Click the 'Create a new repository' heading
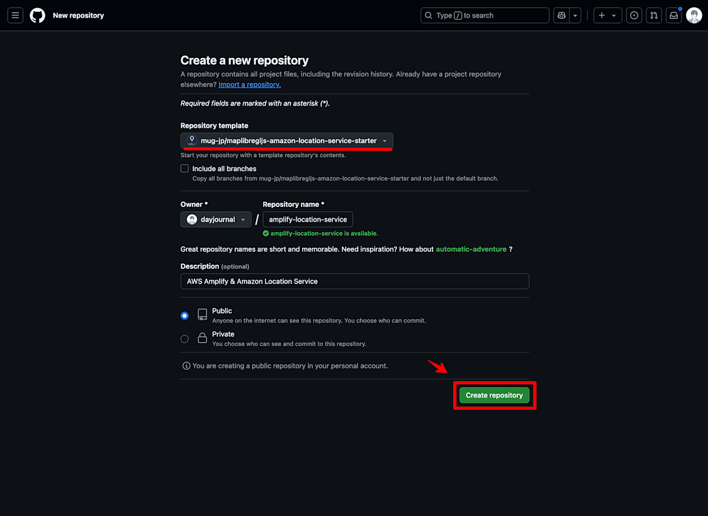The width and height of the screenshot is (708, 516). pos(244,60)
